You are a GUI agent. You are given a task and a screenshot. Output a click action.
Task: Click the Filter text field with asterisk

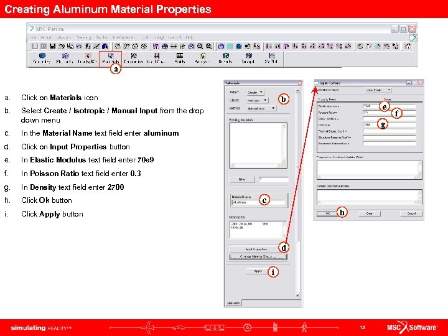pyautogui.click(x=273, y=179)
